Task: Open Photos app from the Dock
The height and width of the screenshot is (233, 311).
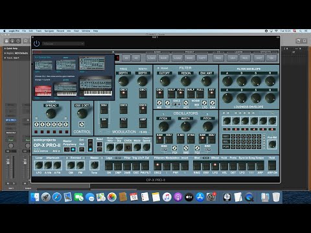Action: click(x=112, y=197)
